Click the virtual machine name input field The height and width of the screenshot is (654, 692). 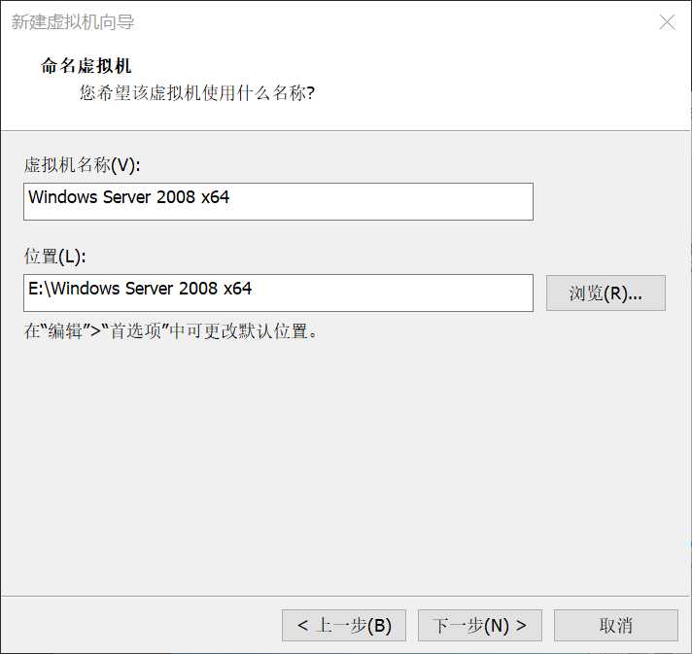(278, 202)
